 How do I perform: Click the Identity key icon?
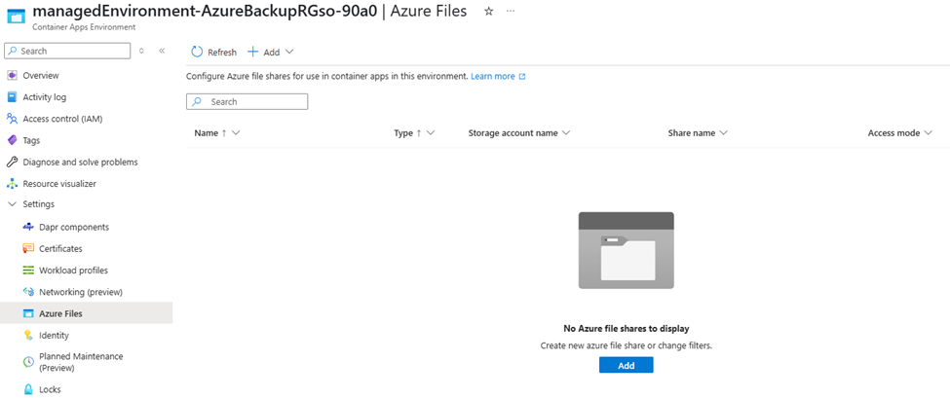[28, 335]
